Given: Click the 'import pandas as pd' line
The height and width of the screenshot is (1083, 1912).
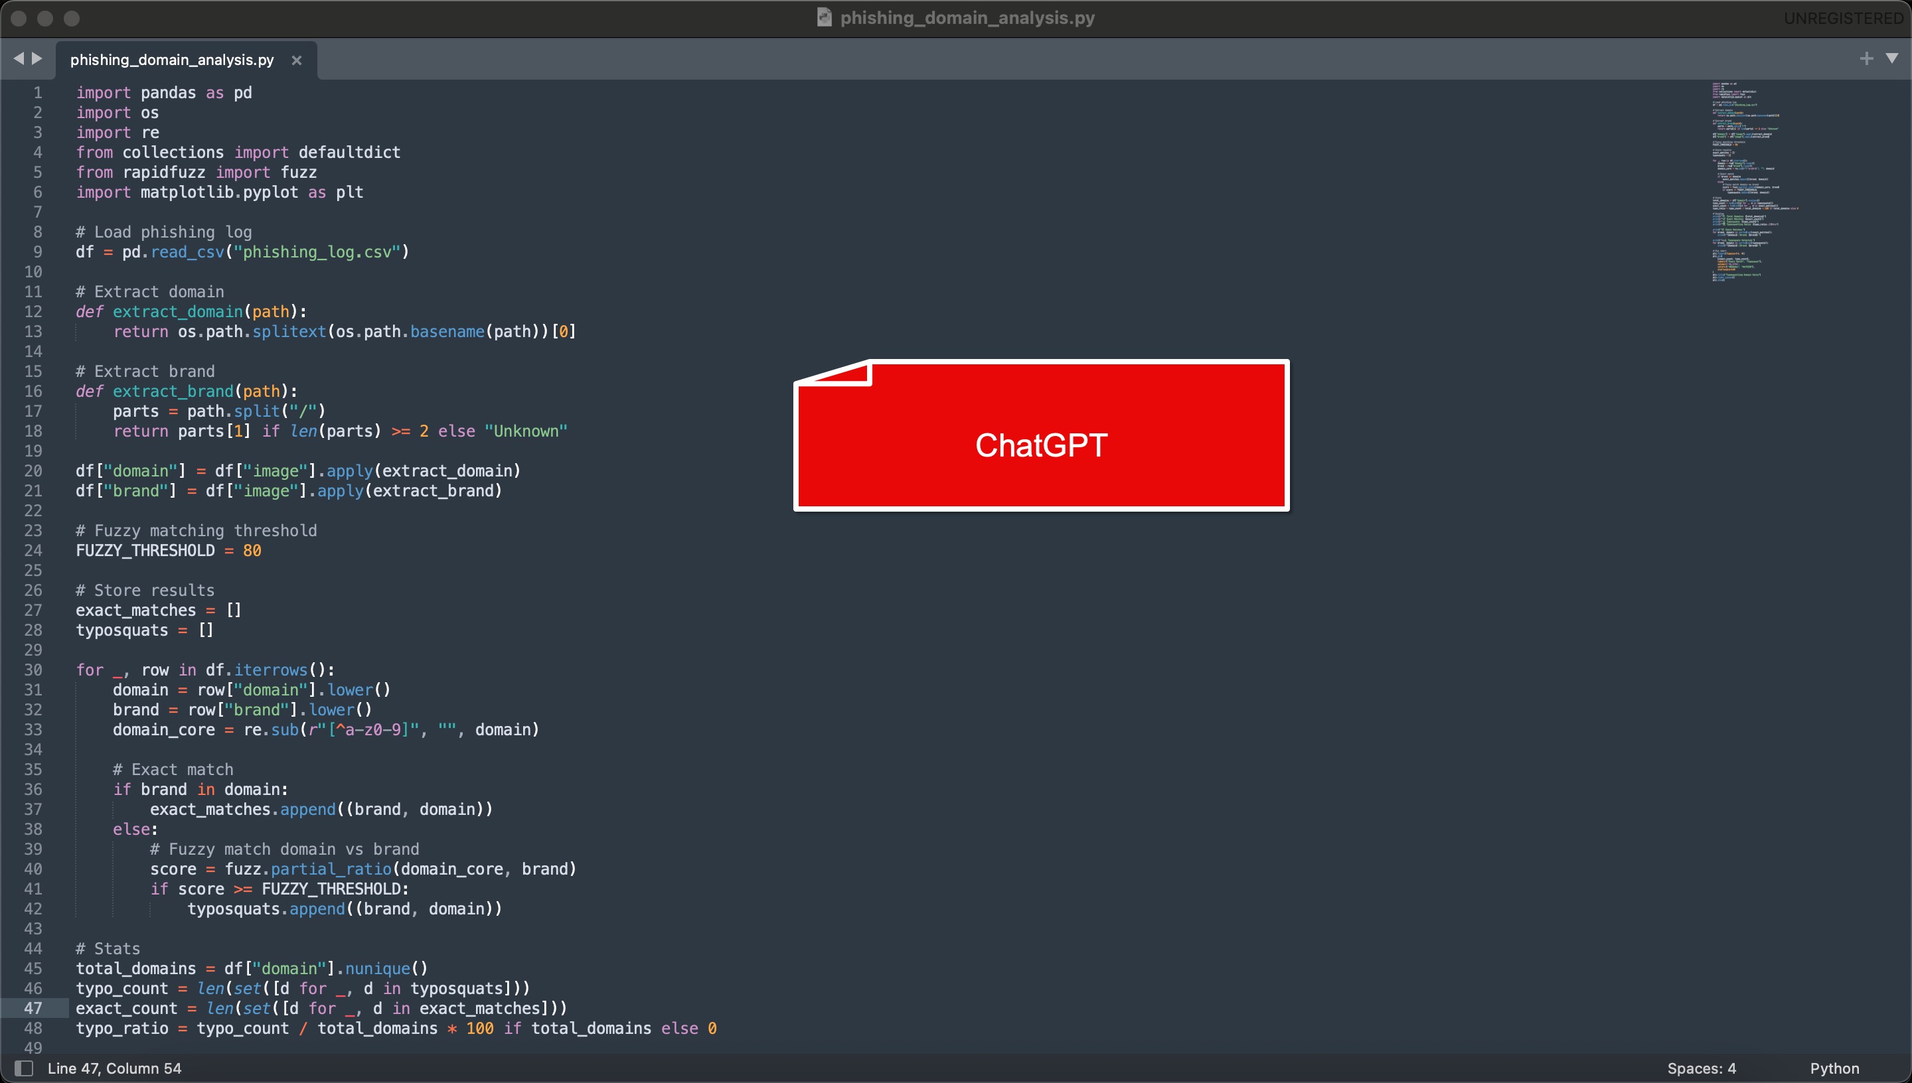Looking at the screenshot, I should point(164,92).
